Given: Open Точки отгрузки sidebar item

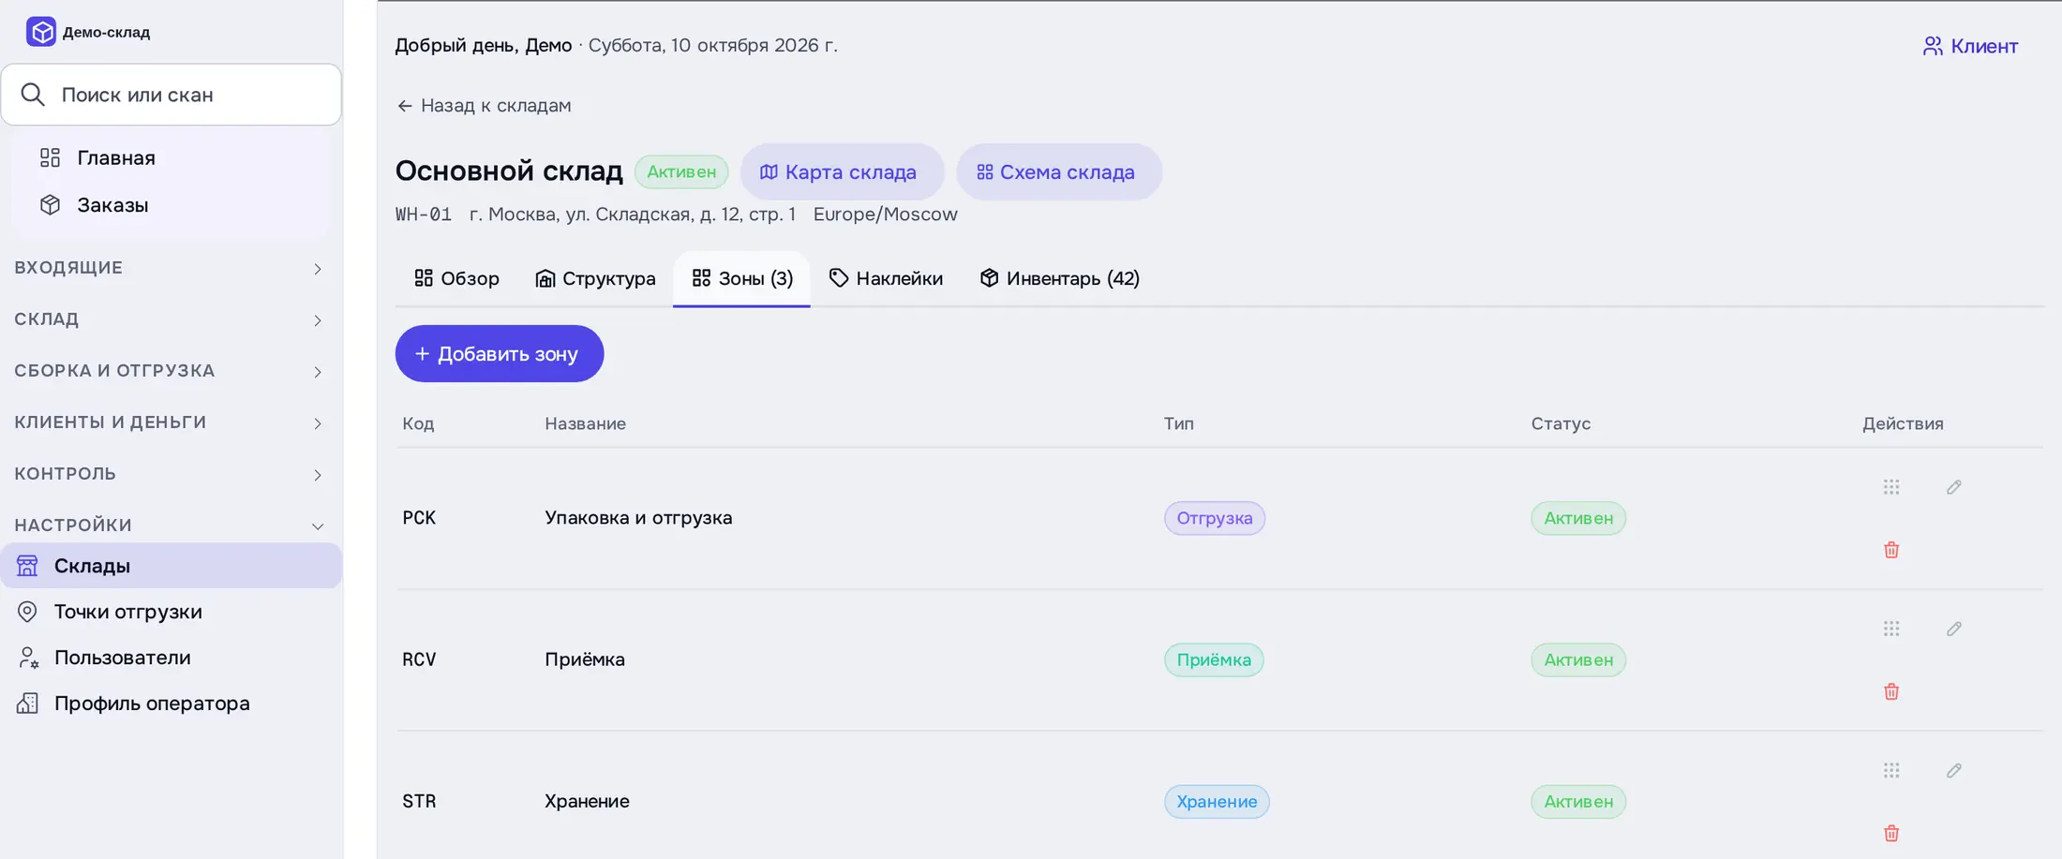Looking at the screenshot, I should tap(171, 612).
